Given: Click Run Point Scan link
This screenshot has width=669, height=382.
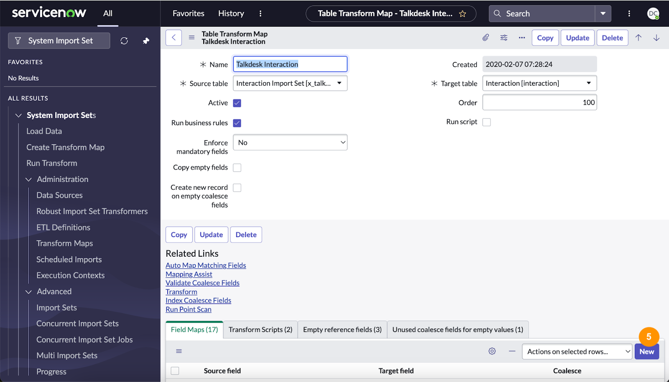Looking at the screenshot, I should pos(189,309).
